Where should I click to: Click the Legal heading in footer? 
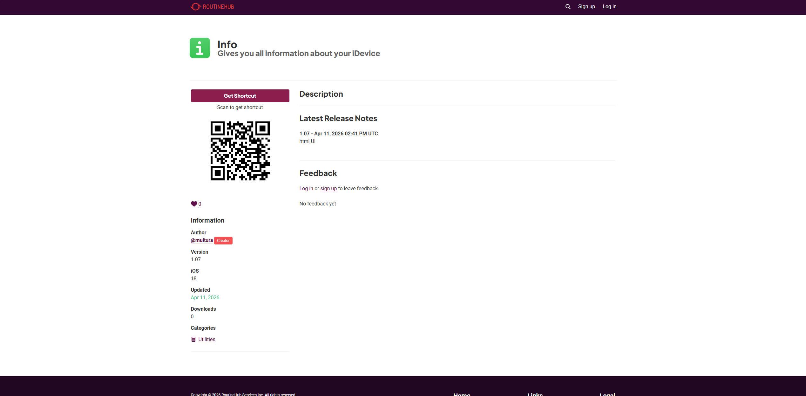(x=607, y=394)
